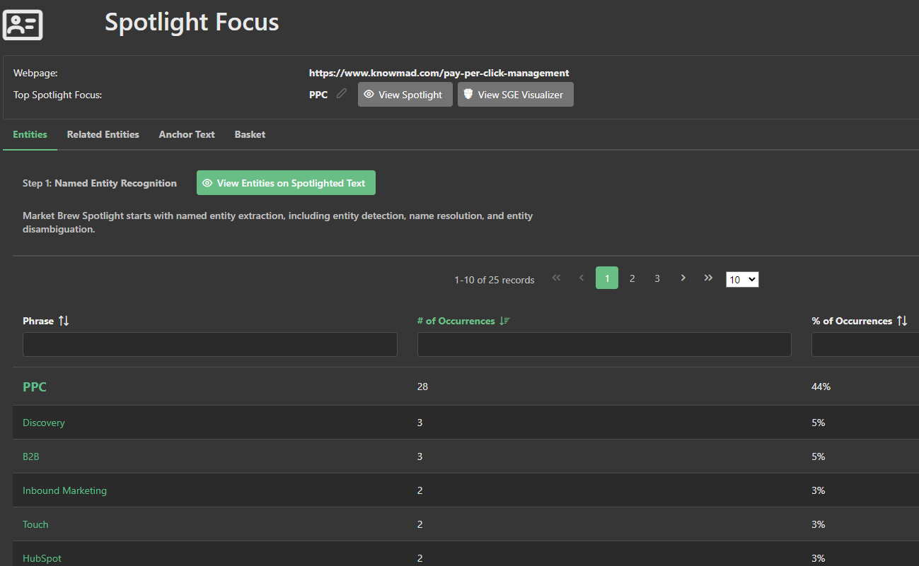Screen dimensions: 919x566
Task: Sort by % of Occurrences arrows icon
Action: 902,321
